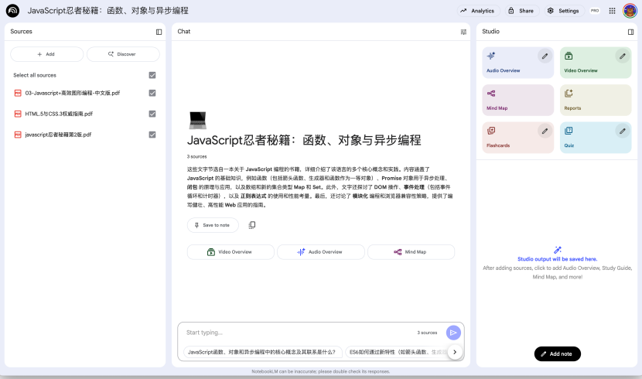
Task: Select the JavaScript函数、对象和异步编程 suggested question
Action: 262,352
